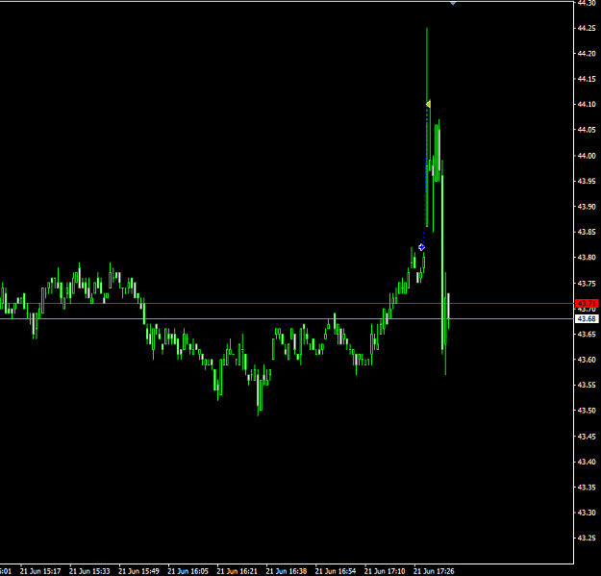The image size is (601, 576).
Task: Click the 43.90 price scale label
Action: click(x=587, y=207)
